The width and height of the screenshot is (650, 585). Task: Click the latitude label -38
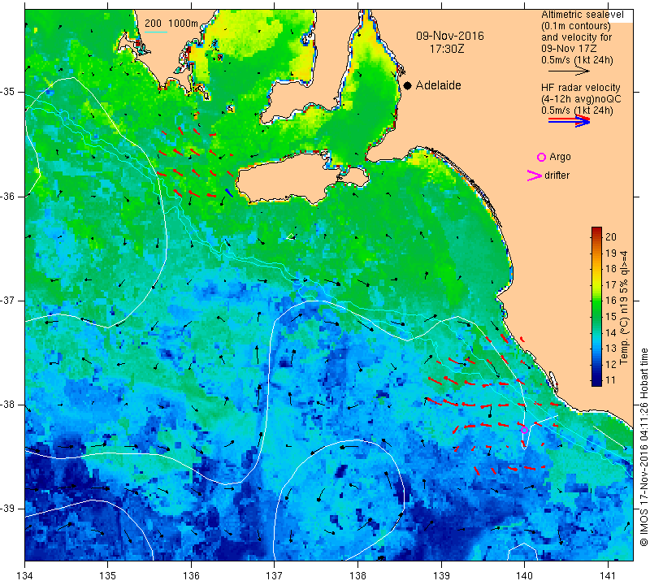(x=7, y=405)
